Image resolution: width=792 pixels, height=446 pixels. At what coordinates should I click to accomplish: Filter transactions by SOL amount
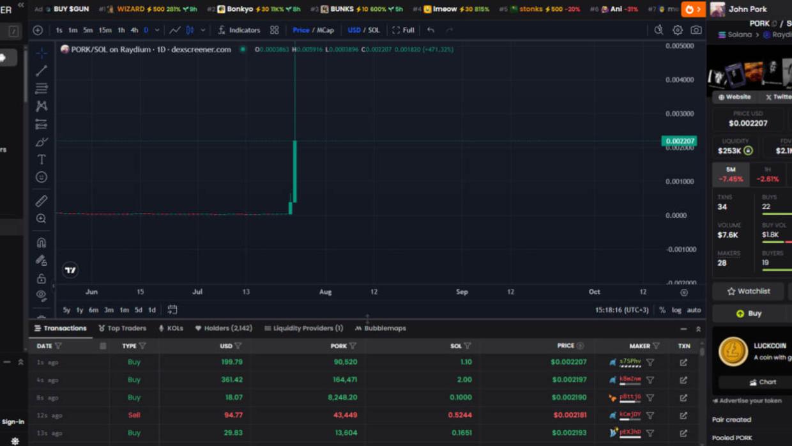pyautogui.click(x=468, y=346)
